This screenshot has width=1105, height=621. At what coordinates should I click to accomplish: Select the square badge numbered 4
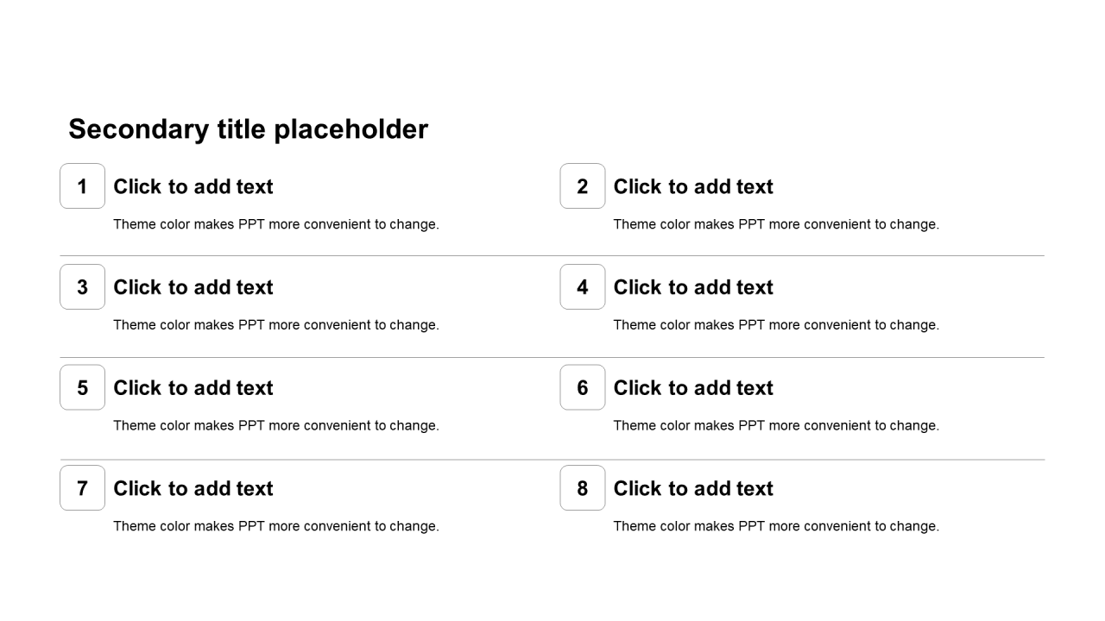point(583,287)
